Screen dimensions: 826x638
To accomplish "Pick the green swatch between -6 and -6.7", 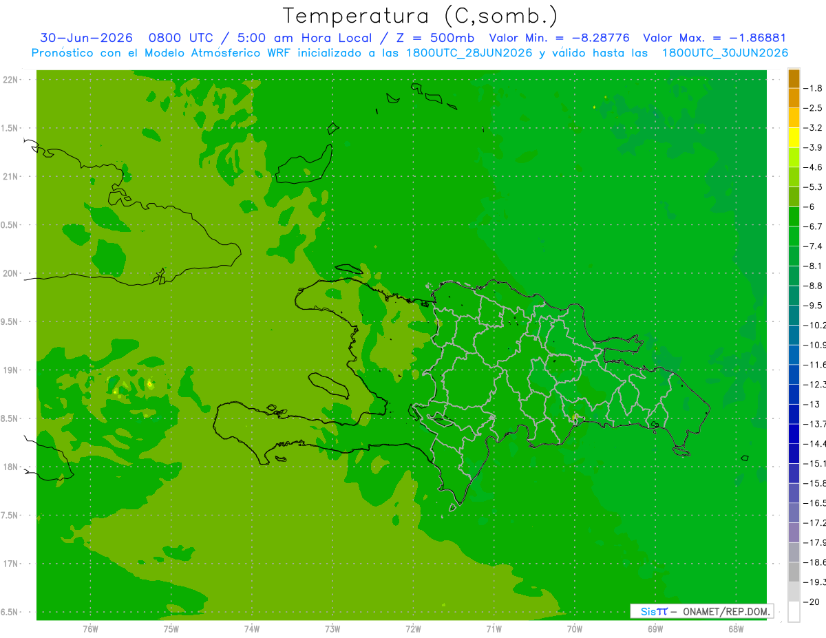I will click(794, 217).
